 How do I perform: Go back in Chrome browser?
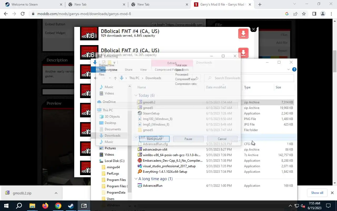click(6, 14)
